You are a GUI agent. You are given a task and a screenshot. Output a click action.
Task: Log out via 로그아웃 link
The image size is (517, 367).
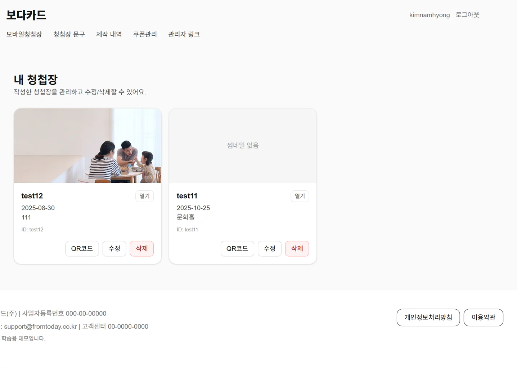click(468, 15)
